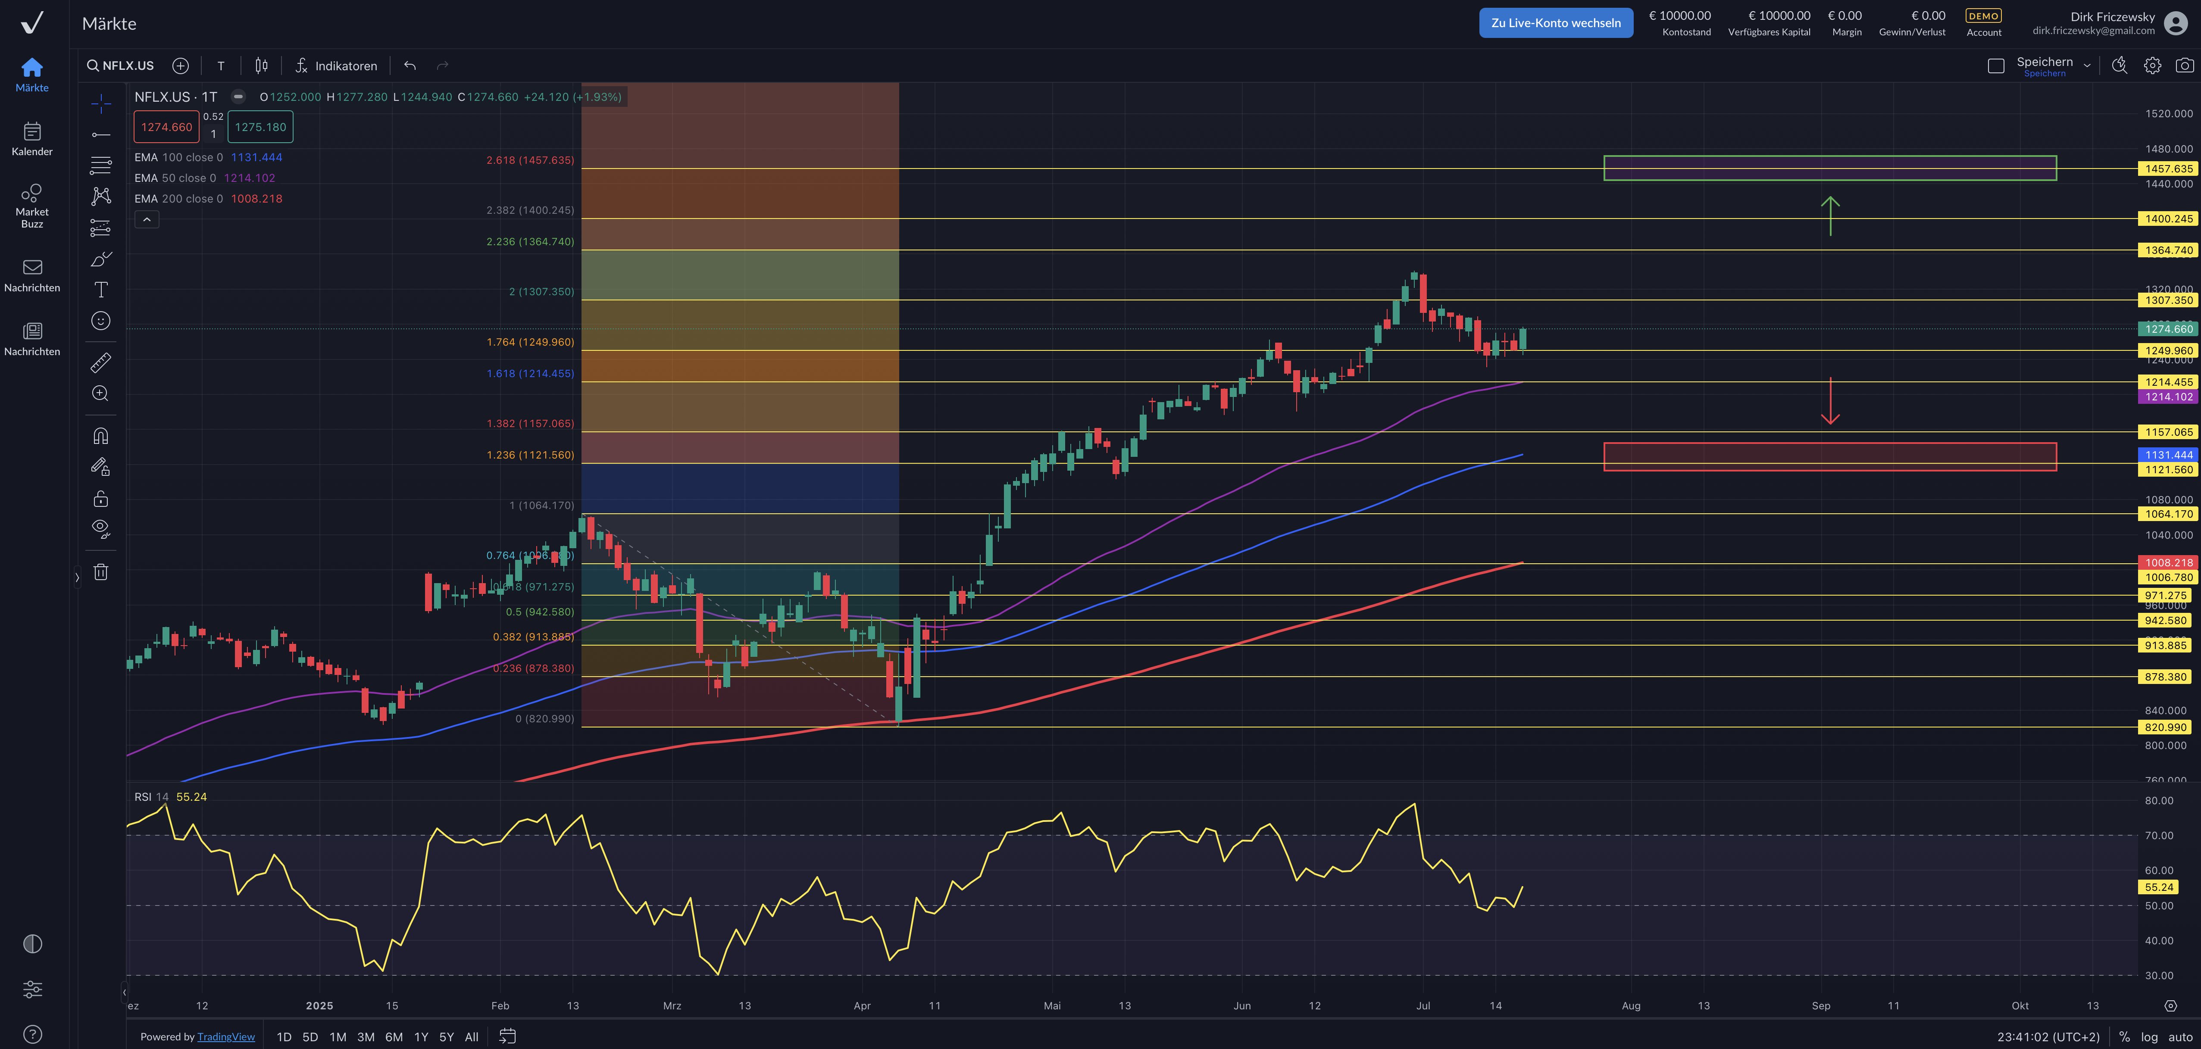Open the emoji sticker tool
Screen dimensions: 2201x1049
coord(101,321)
